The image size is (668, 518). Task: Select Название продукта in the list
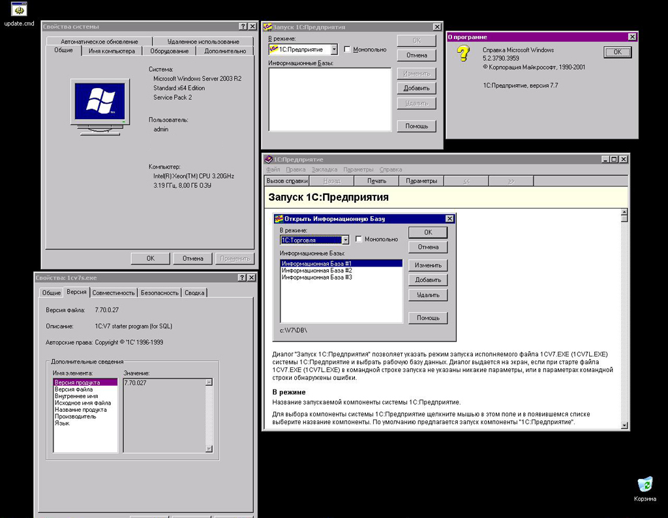[x=85, y=409]
